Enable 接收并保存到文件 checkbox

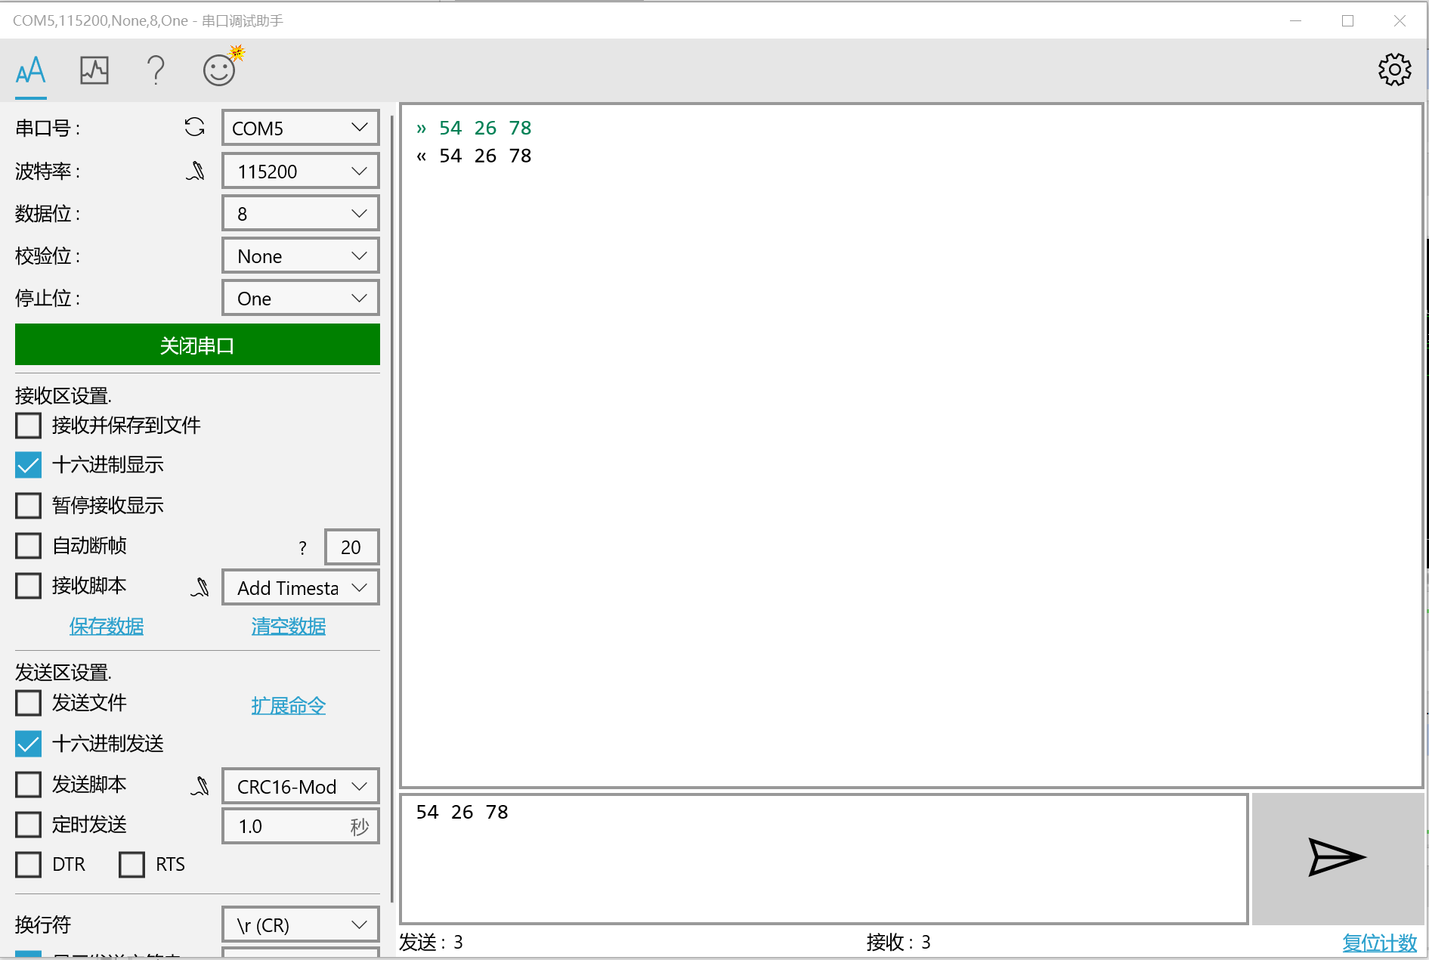pyautogui.click(x=29, y=426)
